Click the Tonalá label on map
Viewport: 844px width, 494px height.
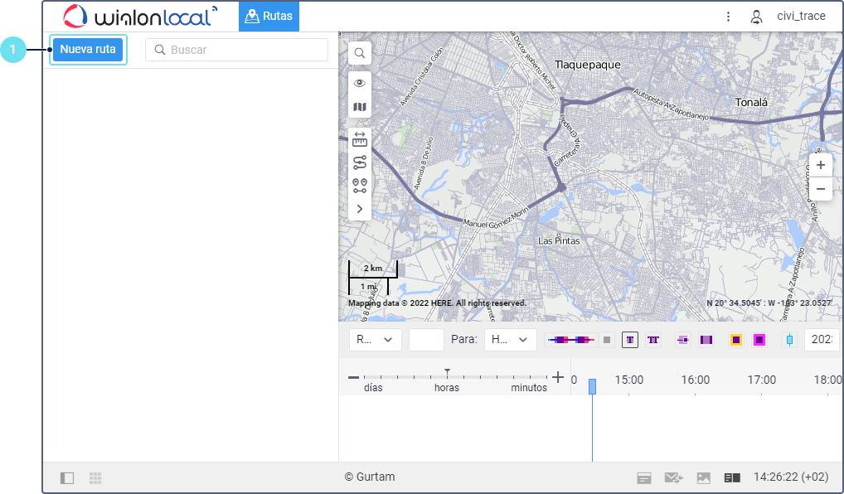(751, 102)
